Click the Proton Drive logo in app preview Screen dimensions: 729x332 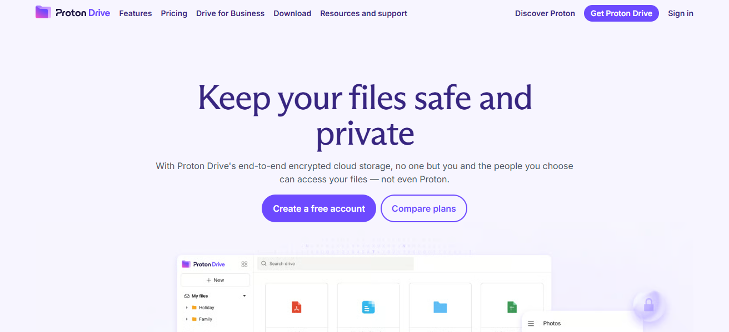point(203,264)
